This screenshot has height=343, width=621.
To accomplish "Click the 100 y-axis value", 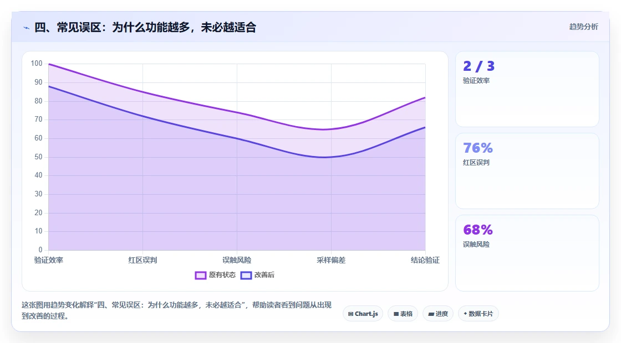I will [37, 64].
